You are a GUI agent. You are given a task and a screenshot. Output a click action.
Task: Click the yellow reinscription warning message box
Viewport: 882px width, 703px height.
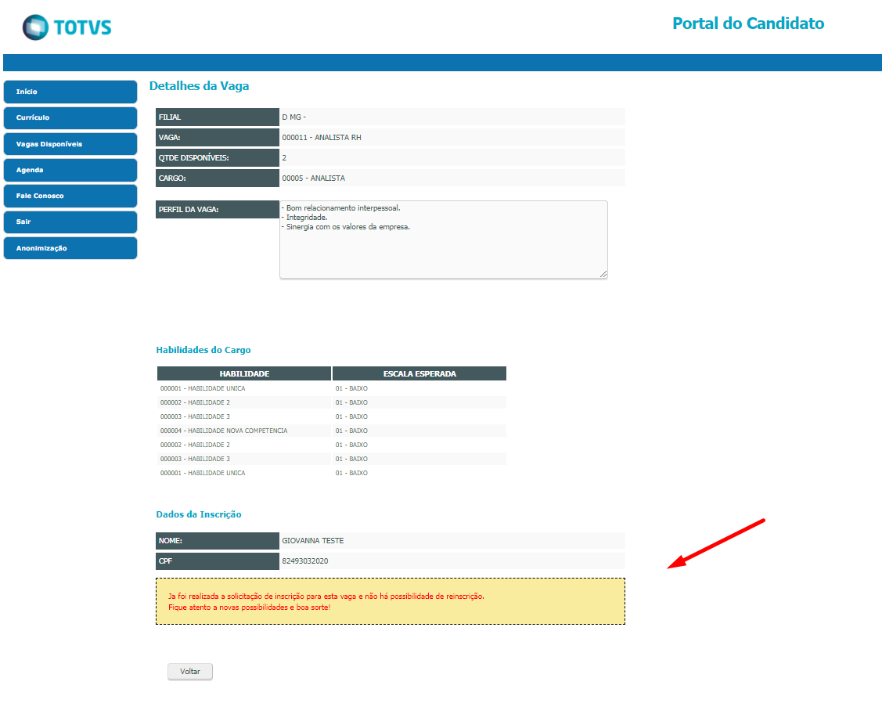coord(390,601)
